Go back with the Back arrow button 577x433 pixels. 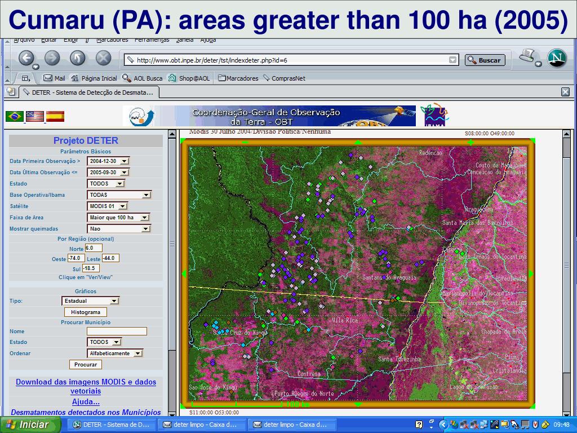point(26,58)
